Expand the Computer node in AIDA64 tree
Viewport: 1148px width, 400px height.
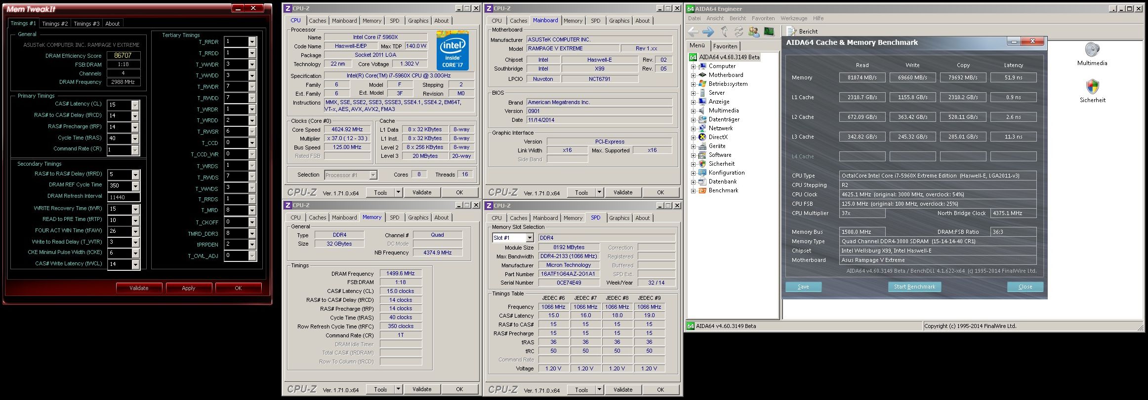pyautogui.click(x=693, y=66)
